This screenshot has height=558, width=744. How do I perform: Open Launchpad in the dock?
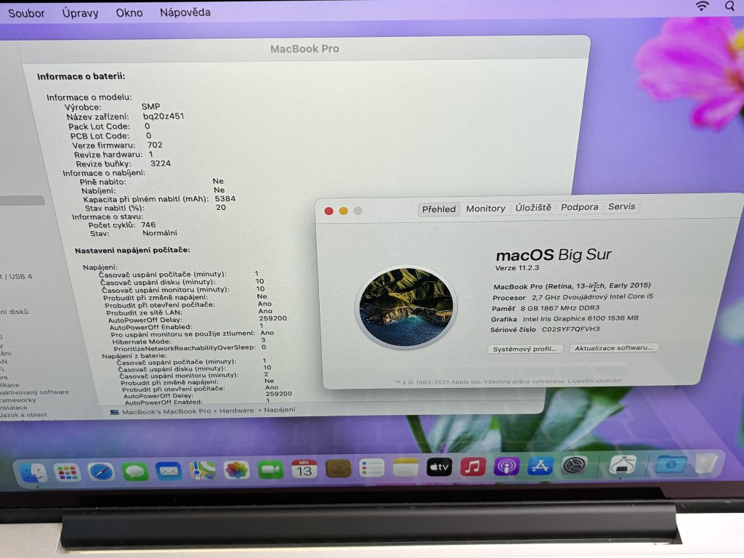tap(67, 472)
